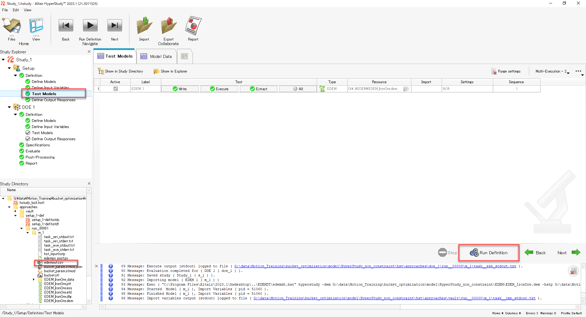
Task: Click the info icon beside message 93
Action: (111, 284)
